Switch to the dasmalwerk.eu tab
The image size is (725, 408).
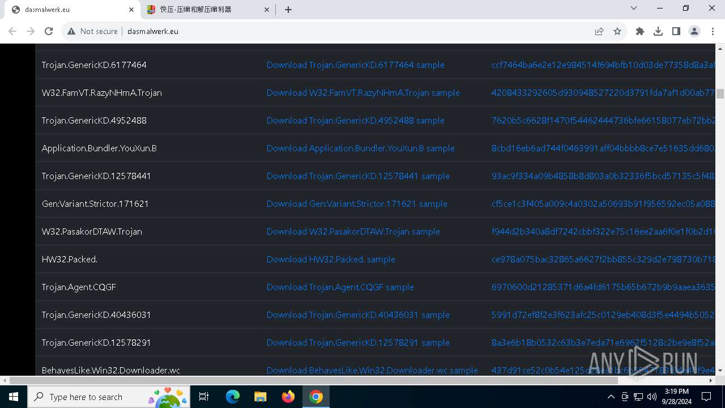tap(72, 10)
